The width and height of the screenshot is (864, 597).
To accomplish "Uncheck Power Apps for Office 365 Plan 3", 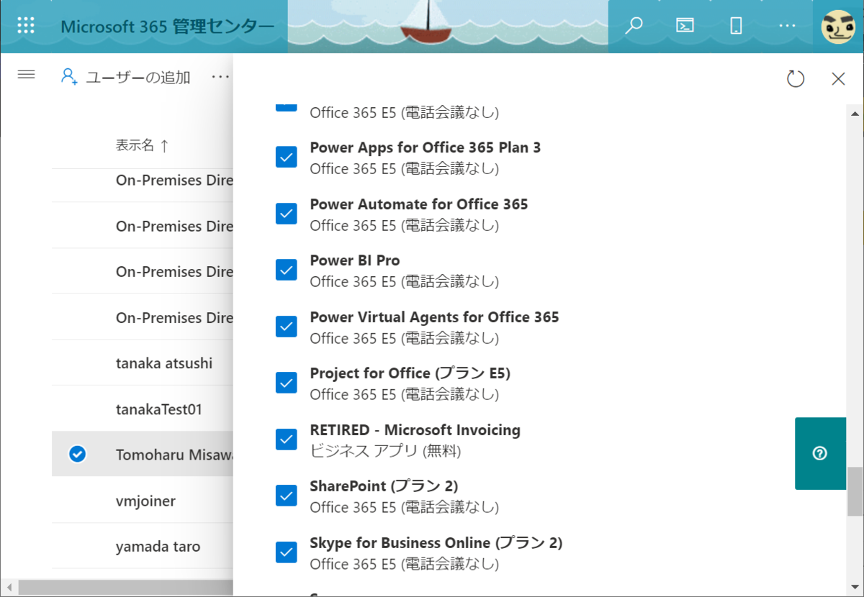I will tap(287, 157).
